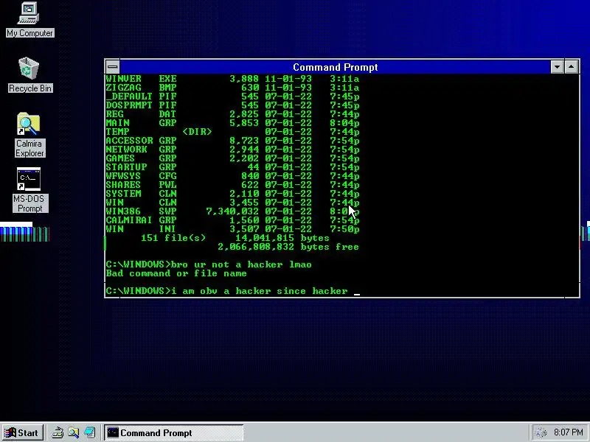The image size is (590, 442).
Task: Click the NETWORK GRP file row
Action: point(232,150)
